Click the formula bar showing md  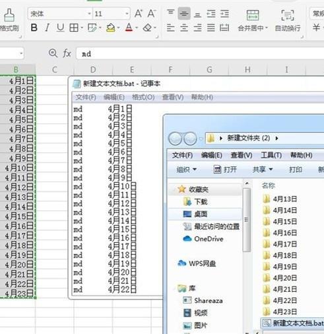200,54
